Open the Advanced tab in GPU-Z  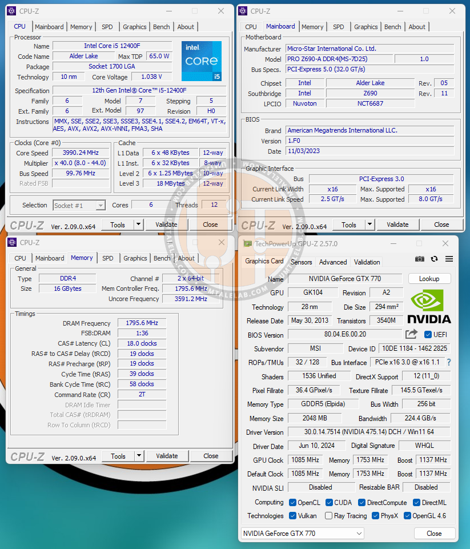point(333,262)
